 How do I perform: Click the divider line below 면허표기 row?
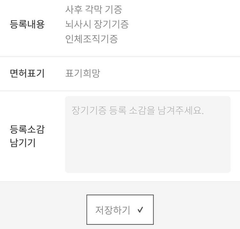[120, 91]
